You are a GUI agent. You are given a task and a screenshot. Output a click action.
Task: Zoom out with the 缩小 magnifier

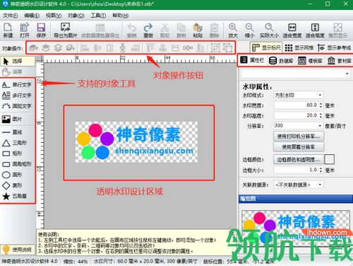pyautogui.click(x=249, y=30)
